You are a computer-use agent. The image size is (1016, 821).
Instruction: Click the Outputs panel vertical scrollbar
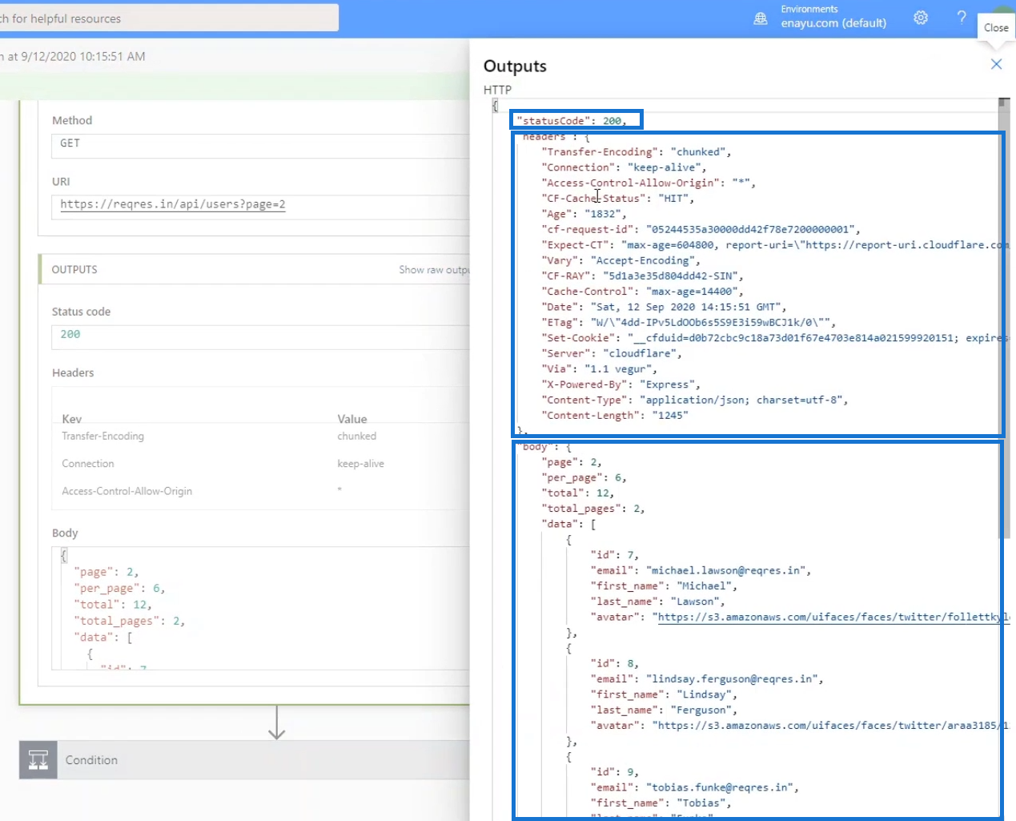pyautogui.click(x=1004, y=320)
